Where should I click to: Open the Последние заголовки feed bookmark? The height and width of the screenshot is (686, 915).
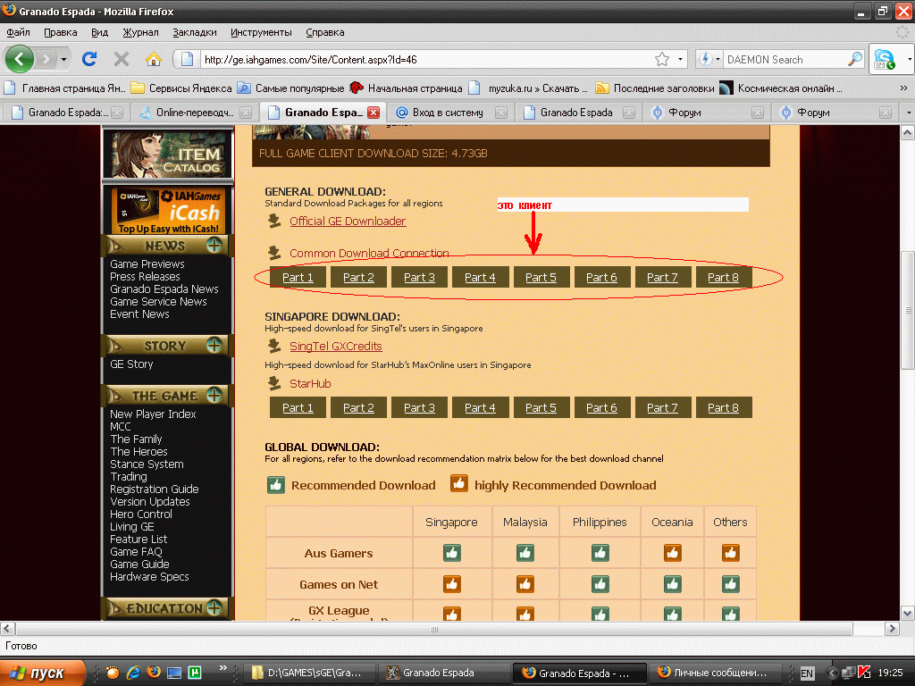pos(655,88)
